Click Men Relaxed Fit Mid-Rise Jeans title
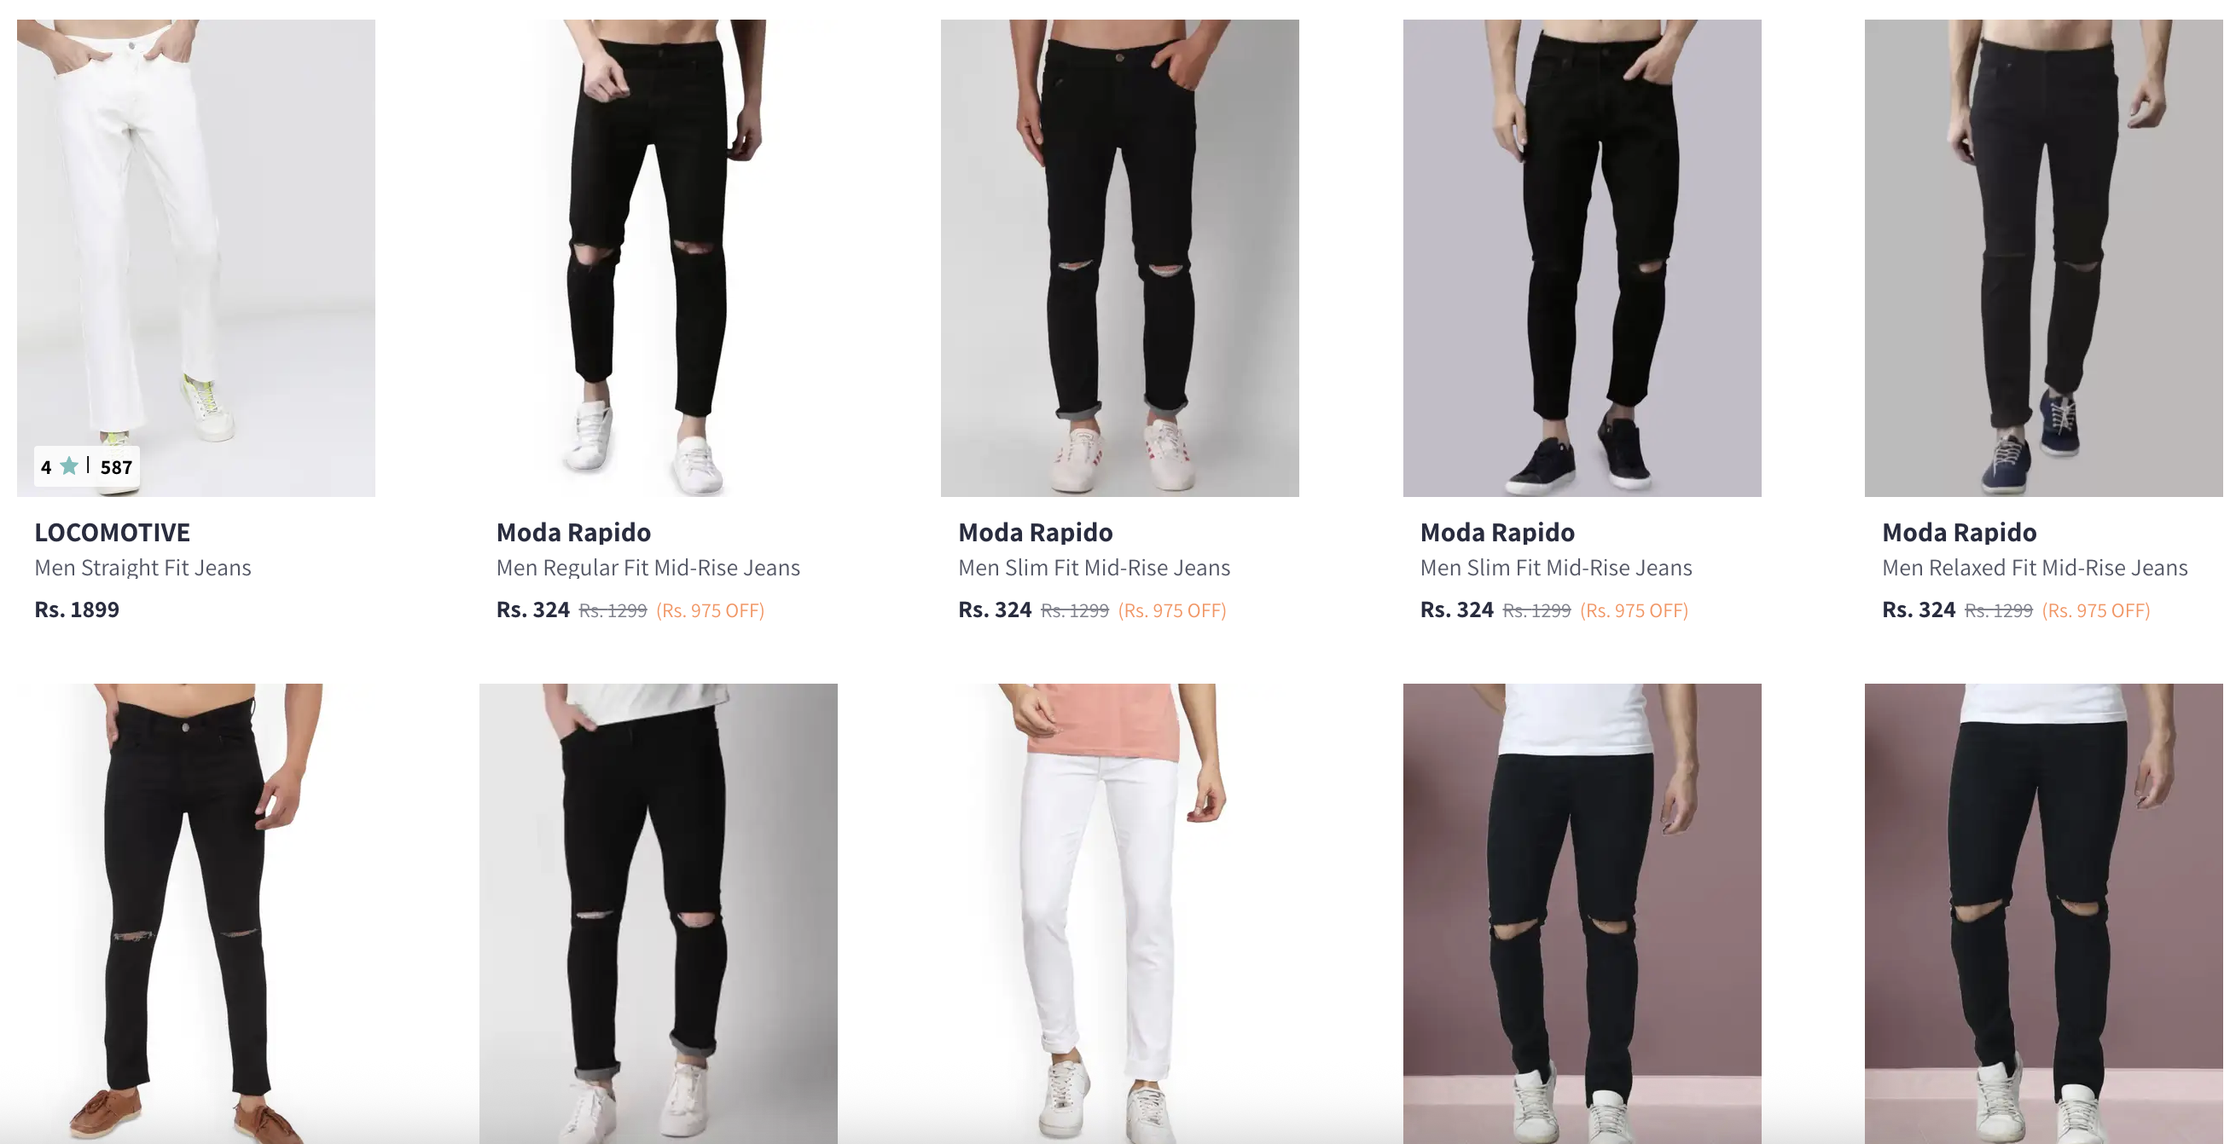Screen dimensions: 2230x1144 (2035, 568)
